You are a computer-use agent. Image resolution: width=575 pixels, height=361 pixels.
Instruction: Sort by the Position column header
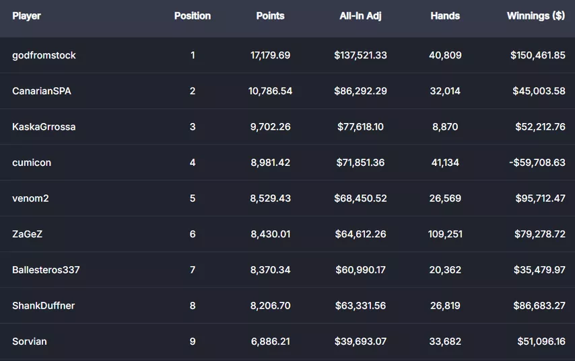click(193, 16)
